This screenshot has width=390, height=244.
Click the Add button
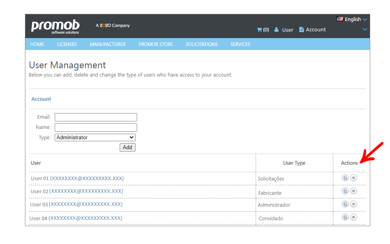(x=128, y=148)
